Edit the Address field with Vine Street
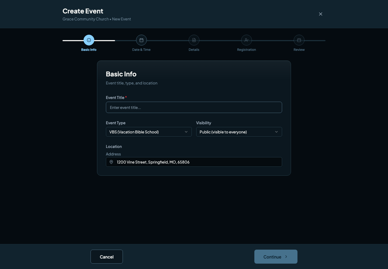Image resolution: width=388 pixels, height=269 pixels. coord(194,162)
